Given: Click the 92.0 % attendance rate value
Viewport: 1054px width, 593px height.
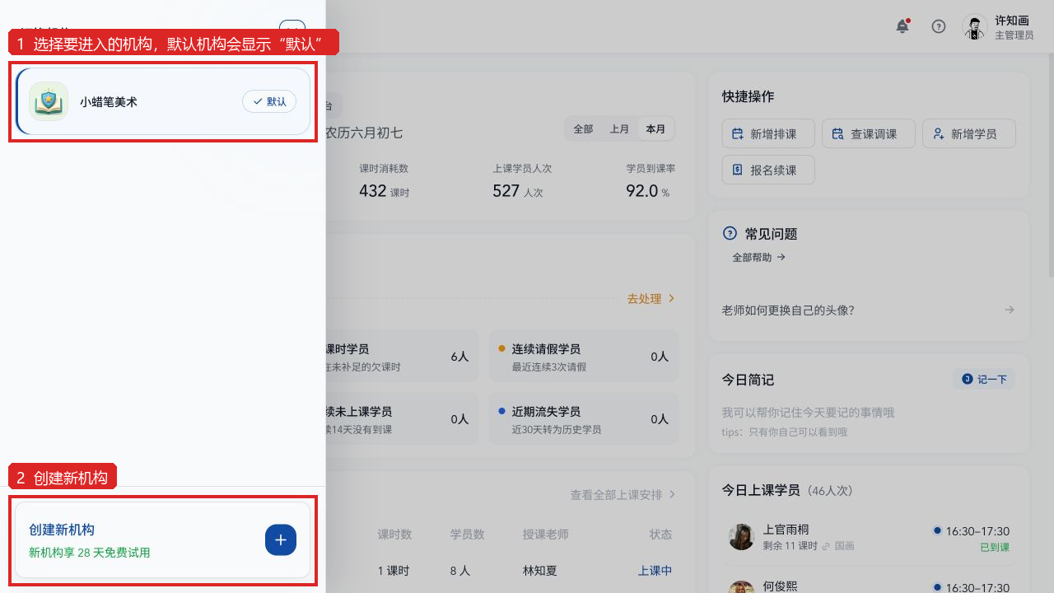Looking at the screenshot, I should click(x=647, y=191).
